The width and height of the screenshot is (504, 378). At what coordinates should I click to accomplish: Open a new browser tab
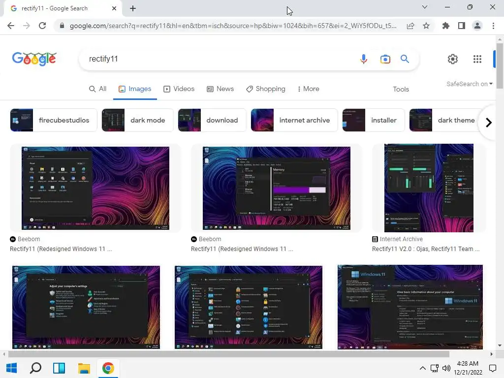tap(133, 9)
